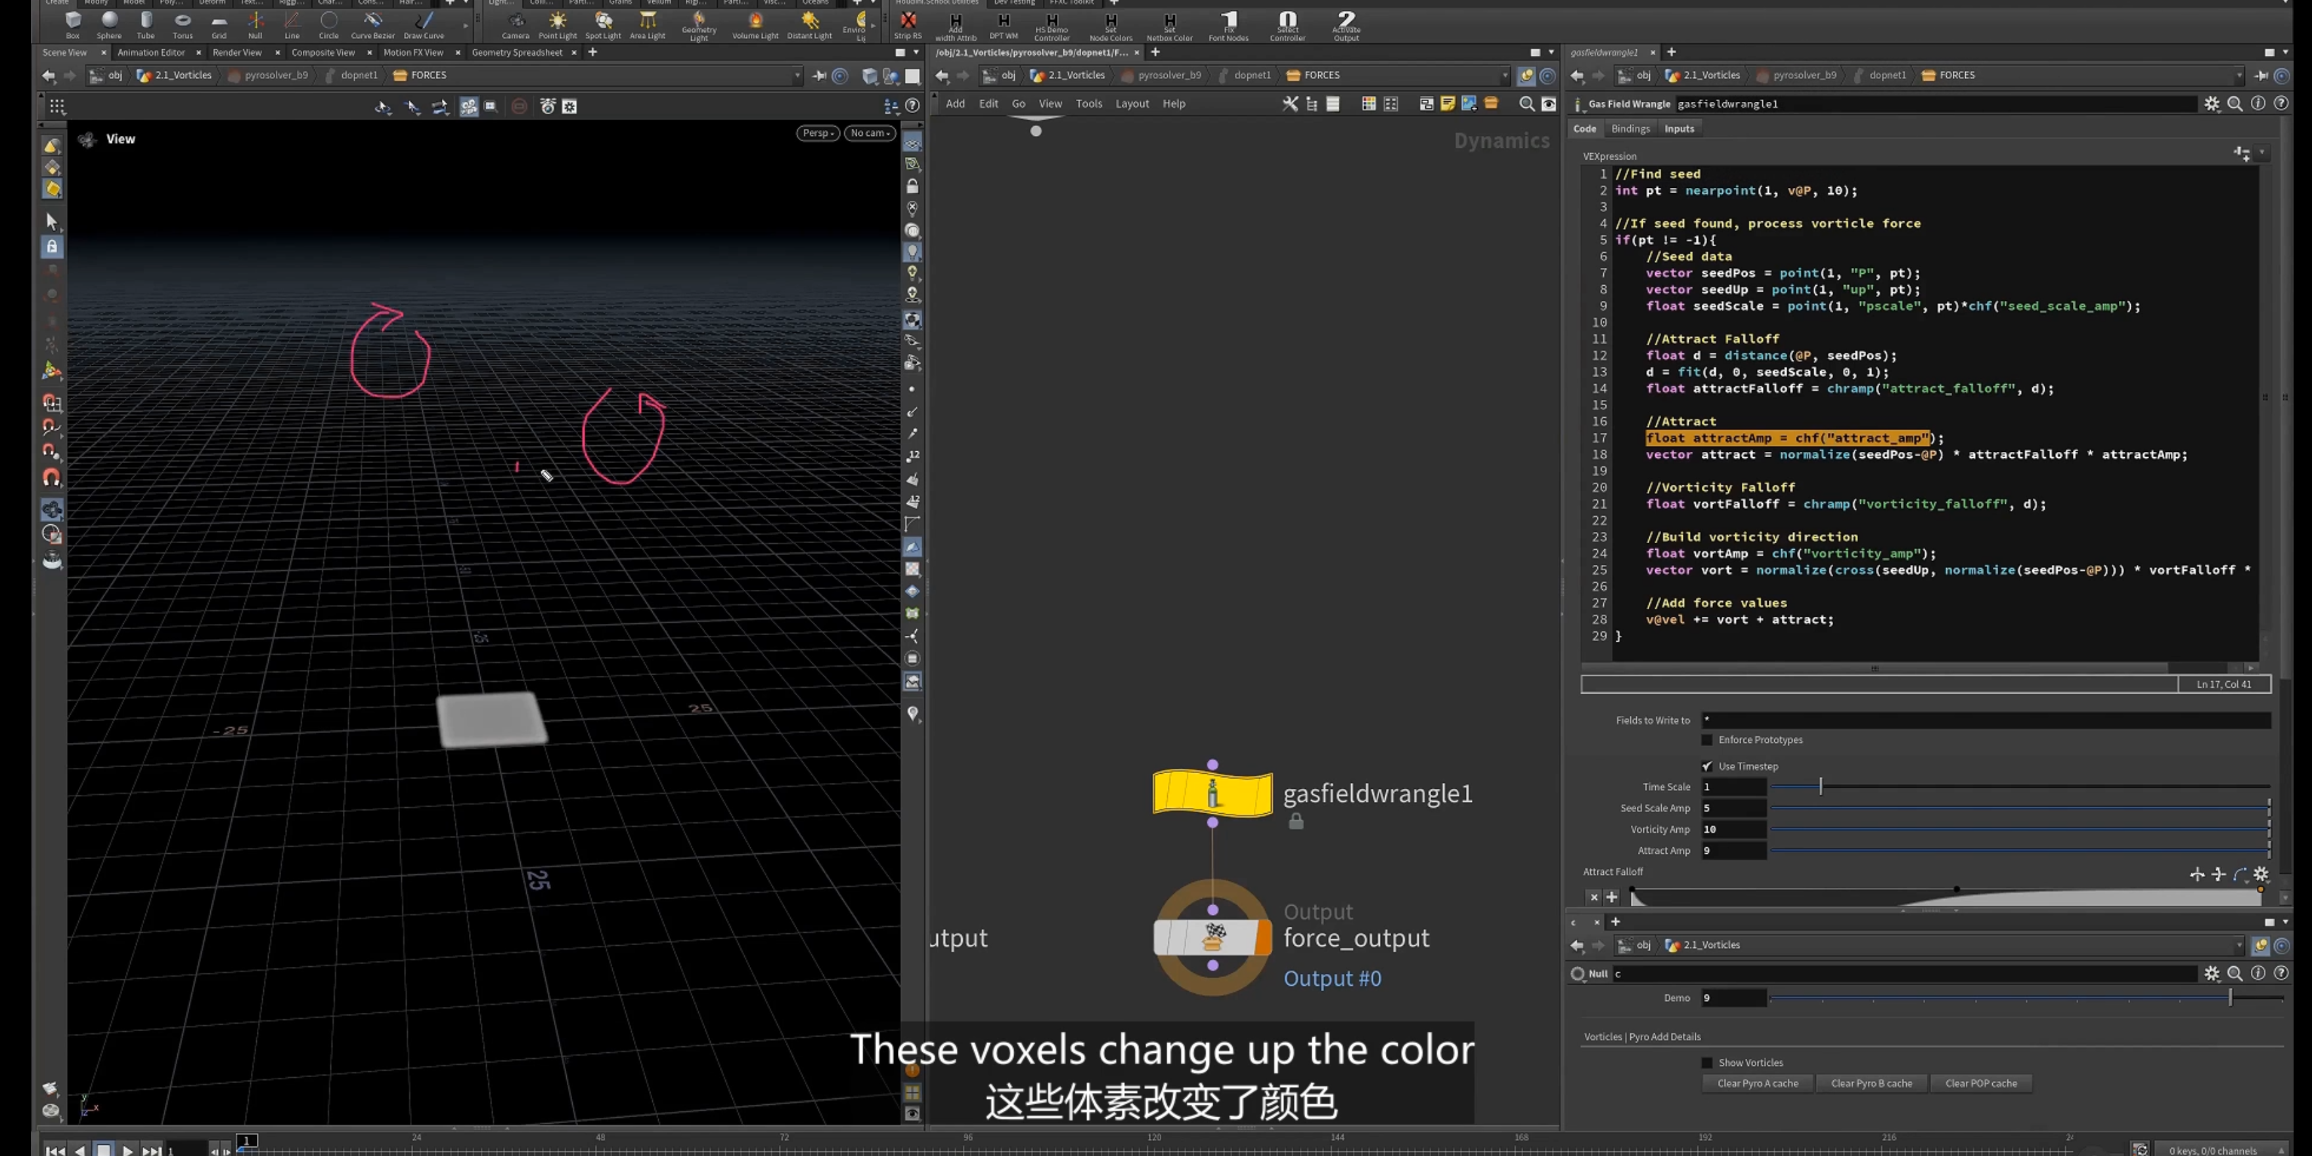Select the Point Light shelf tool
2312x1156 pixels.
point(558,25)
